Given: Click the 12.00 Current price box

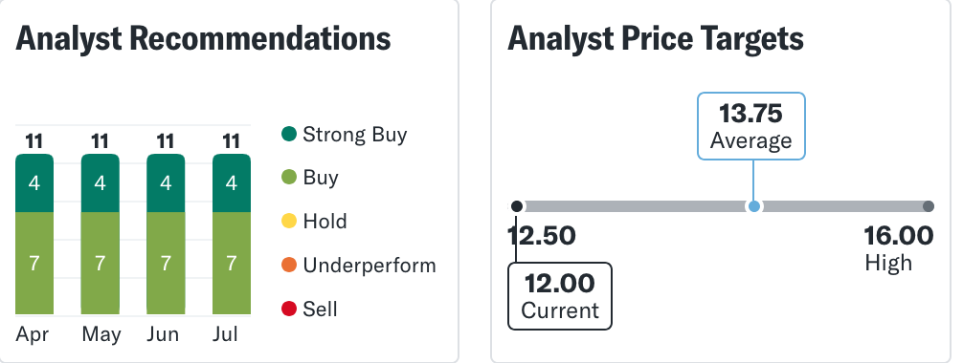Looking at the screenshot, I should (559, 296).
